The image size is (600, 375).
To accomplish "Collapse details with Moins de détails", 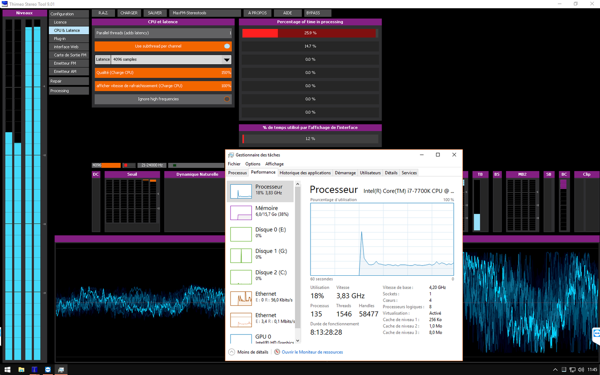I will 248,352.
